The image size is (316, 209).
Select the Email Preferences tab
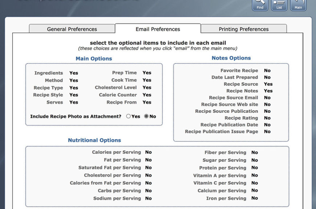click(158, 29)
